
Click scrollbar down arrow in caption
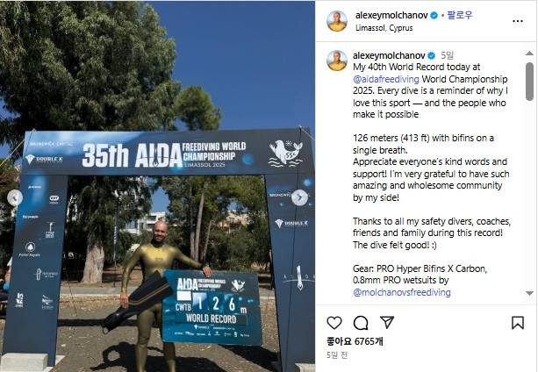(x=529, y=293)
